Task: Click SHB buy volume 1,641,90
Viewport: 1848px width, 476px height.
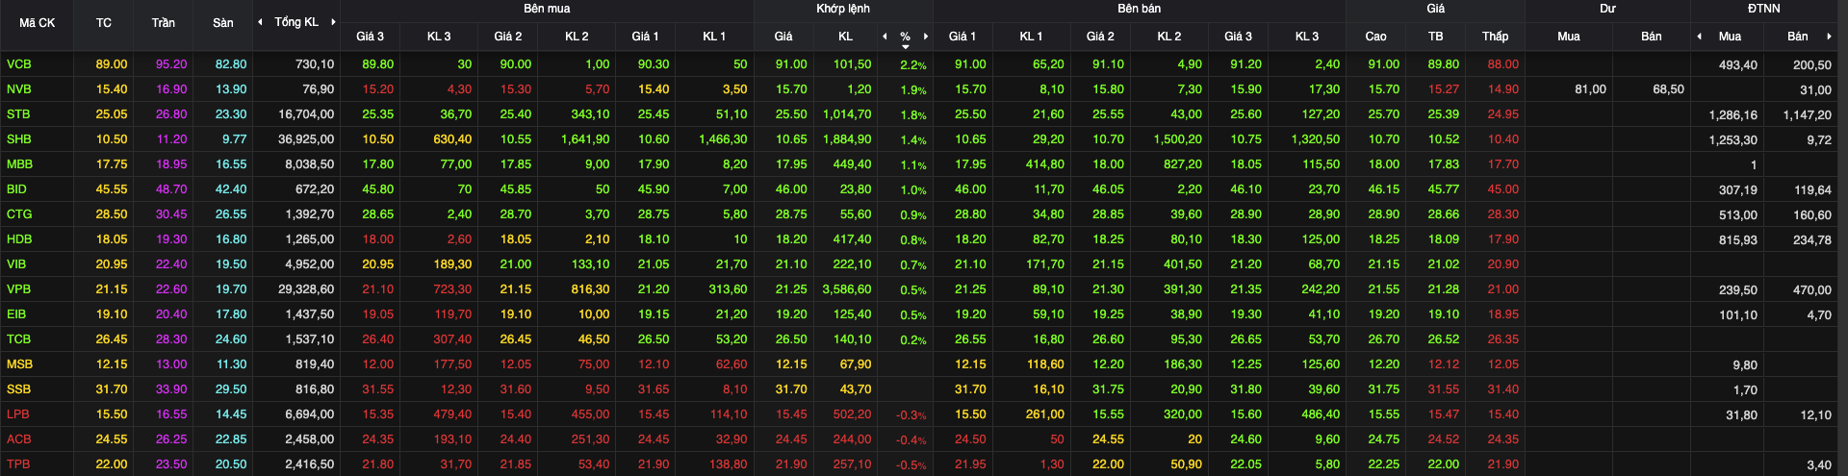Action: [x=585, y=139]
